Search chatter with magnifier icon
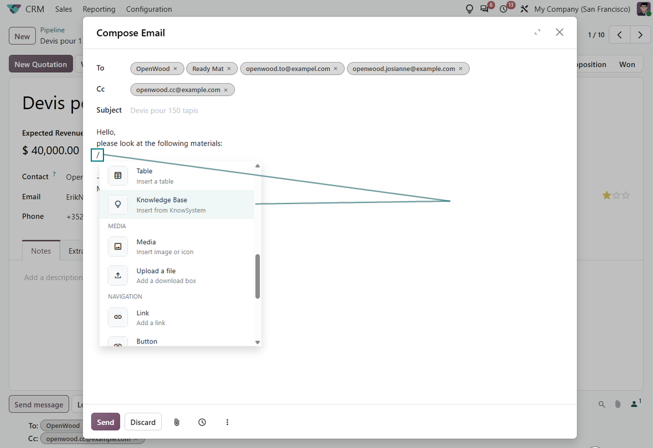653x448 pixels. coord(602,404)
